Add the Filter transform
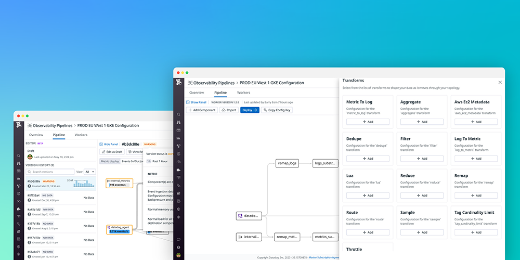The image size is (520, 260). [x=422, y=159]
